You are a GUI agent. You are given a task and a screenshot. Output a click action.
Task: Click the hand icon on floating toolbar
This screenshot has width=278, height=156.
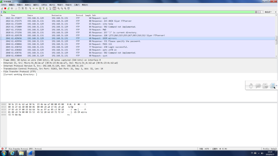[251, 86]
